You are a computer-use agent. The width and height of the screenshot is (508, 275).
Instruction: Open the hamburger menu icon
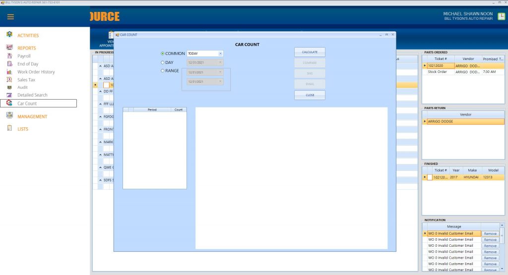10,16
